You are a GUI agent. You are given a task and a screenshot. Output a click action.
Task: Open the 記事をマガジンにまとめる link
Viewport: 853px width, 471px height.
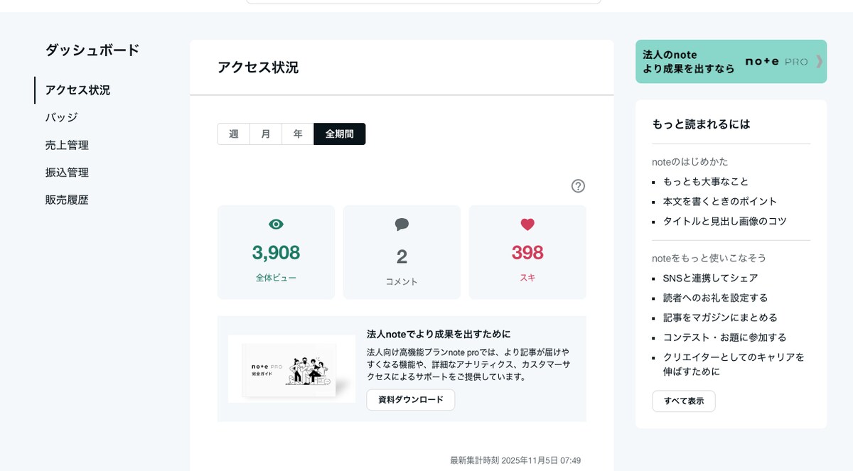coord(720,318)
